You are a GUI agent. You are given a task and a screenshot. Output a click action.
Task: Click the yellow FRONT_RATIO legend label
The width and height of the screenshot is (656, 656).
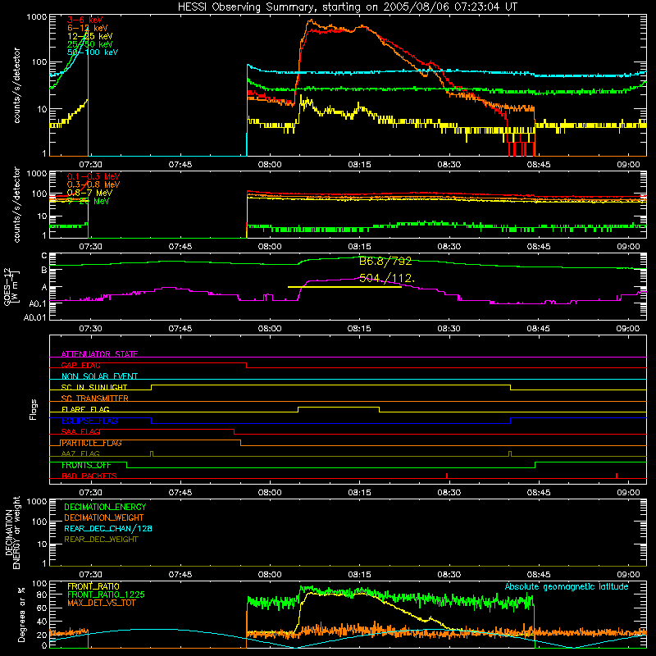[x=93, y=586]
